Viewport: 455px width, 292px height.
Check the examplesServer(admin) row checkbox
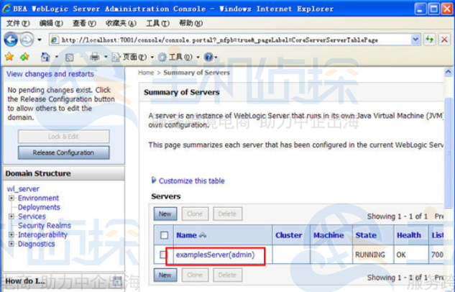[163, 255]
